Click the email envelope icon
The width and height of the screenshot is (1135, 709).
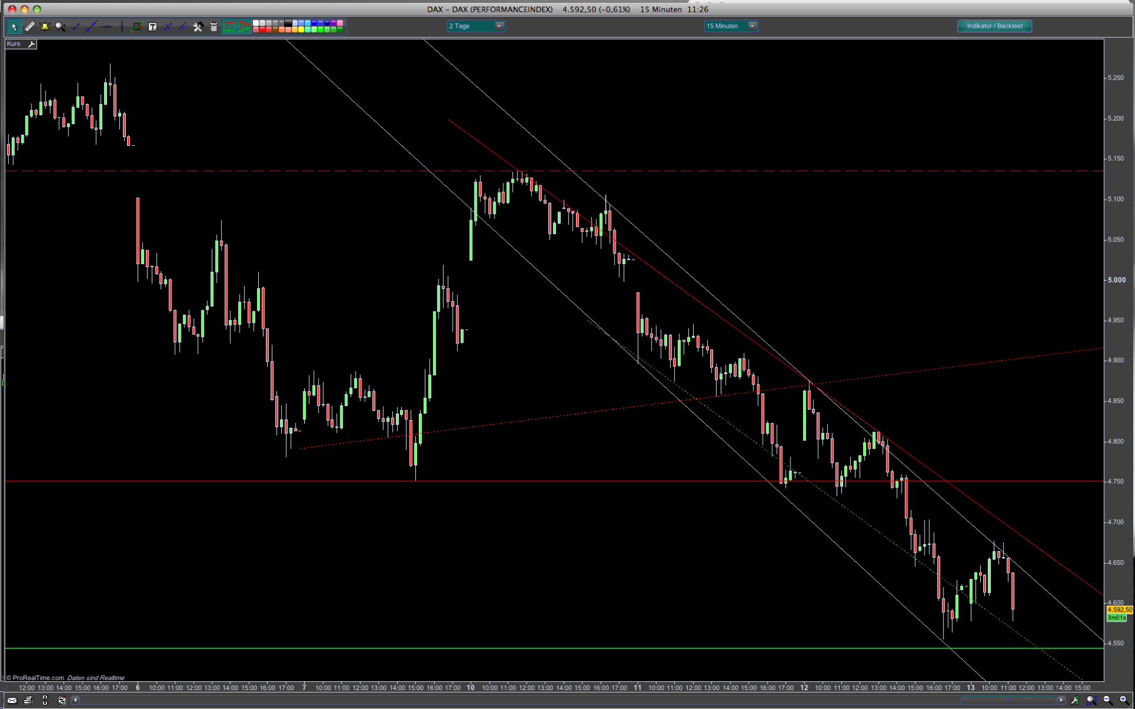12,700
